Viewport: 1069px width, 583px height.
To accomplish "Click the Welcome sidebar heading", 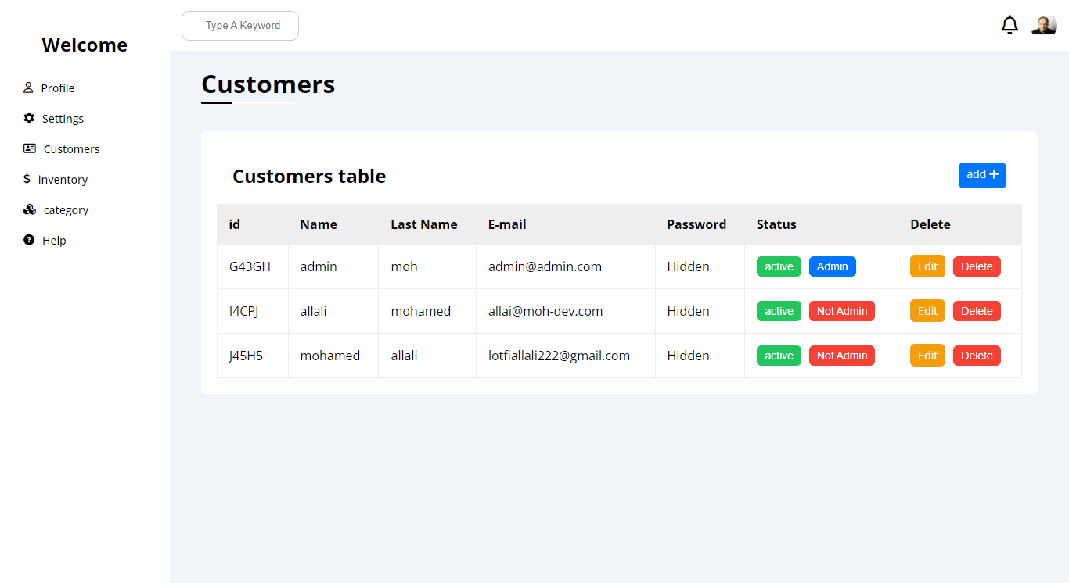I will [x=85, y=45].
